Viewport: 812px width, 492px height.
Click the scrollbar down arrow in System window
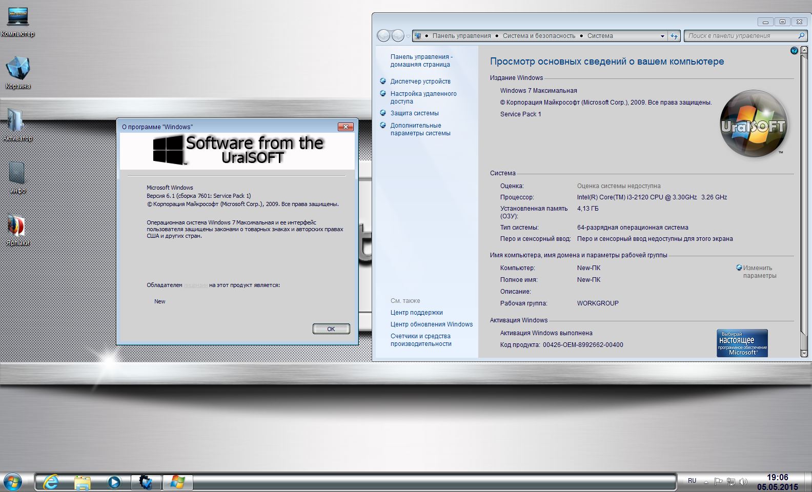pyautogui.click(x=804, y=354)
